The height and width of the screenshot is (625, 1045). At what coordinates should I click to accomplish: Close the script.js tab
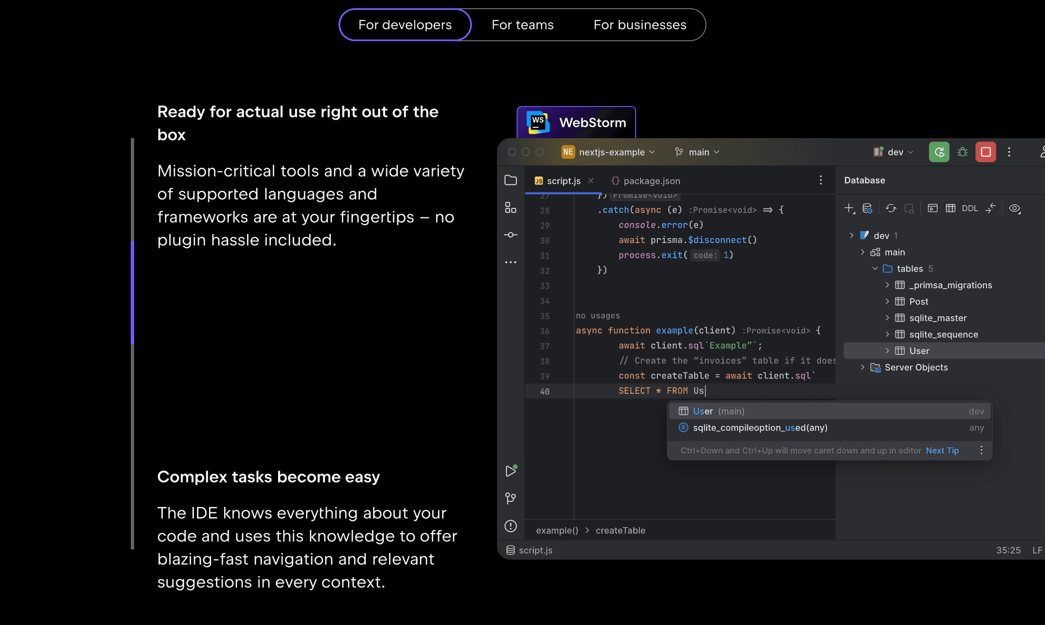(x=591, y=181)
